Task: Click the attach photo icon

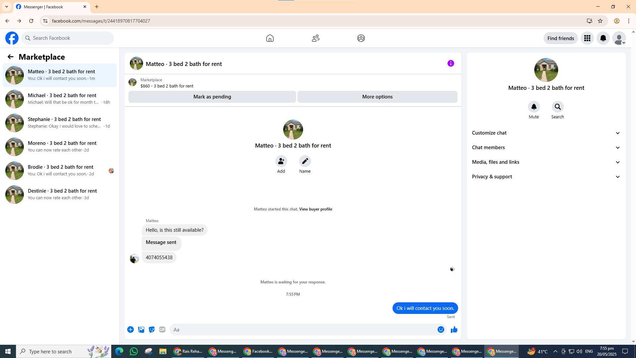Action: pyautogui.click(x=141, y=329)
